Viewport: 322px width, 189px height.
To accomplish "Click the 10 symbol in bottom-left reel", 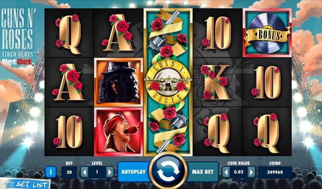I will point(68,132).
